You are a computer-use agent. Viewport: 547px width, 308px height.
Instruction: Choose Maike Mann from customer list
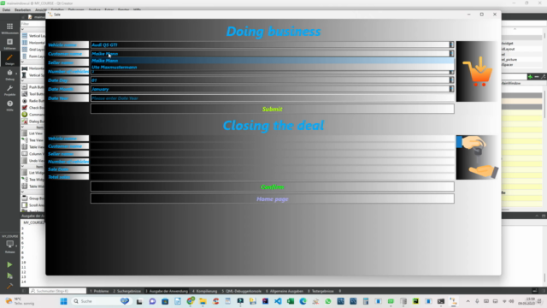click(x=272, y=61)
